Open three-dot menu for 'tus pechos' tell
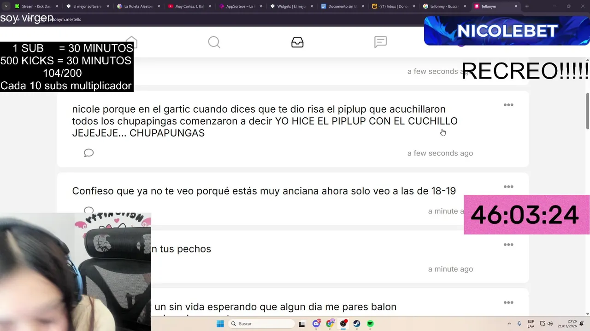Screen dimensions: 590x331 (508, 245)
